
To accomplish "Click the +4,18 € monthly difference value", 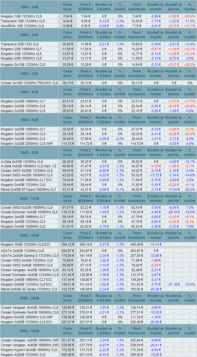I will tap(156, 166).
